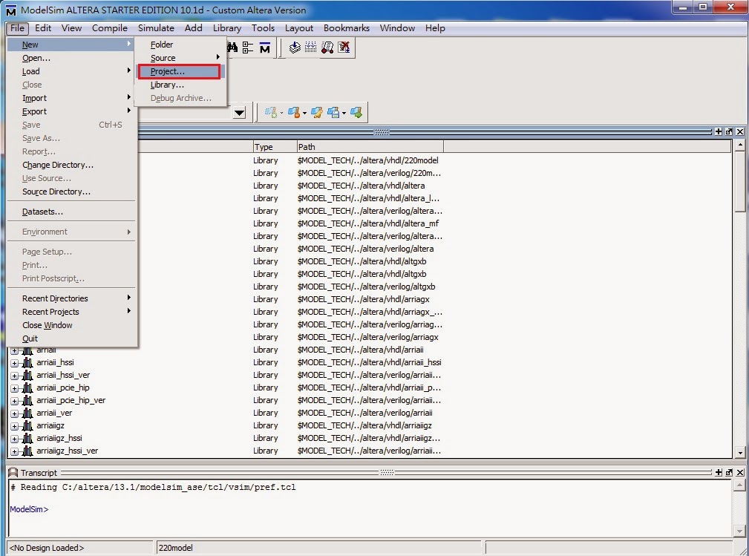Click the layout lock icon

294,112
